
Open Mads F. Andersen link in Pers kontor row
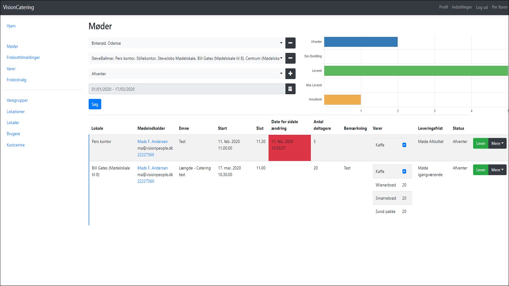152,142
